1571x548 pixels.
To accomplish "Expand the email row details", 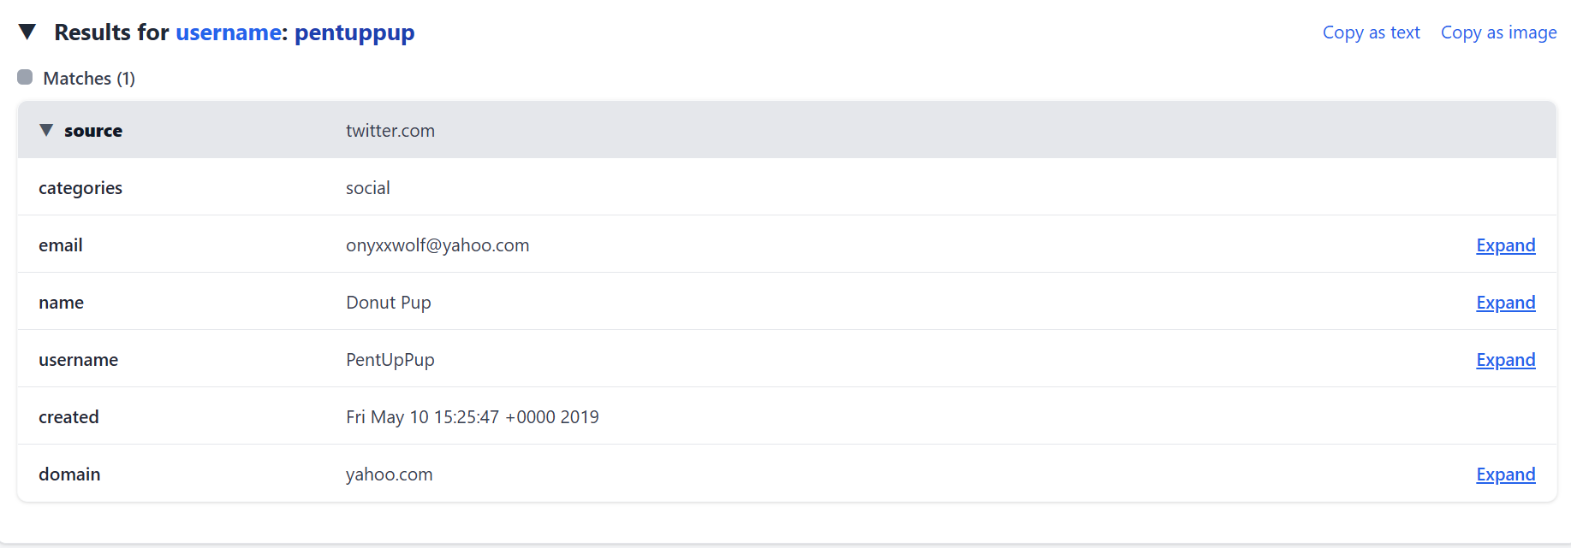I will [1505, 245].
